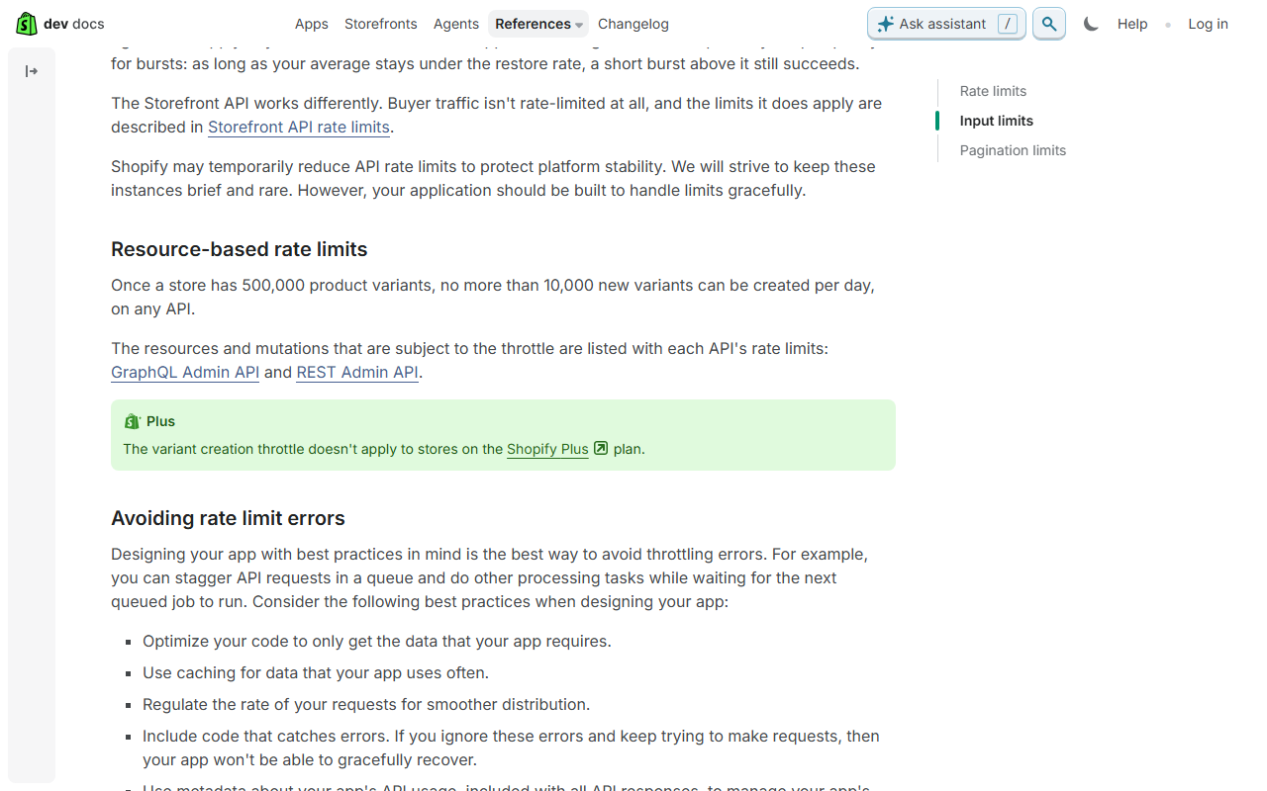Open the Storefronts menu item

point(381,24)
